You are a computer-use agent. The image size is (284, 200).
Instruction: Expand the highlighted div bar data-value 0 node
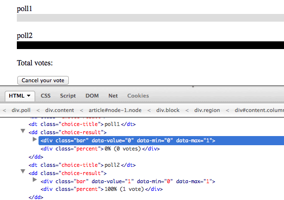click(35, 139)
